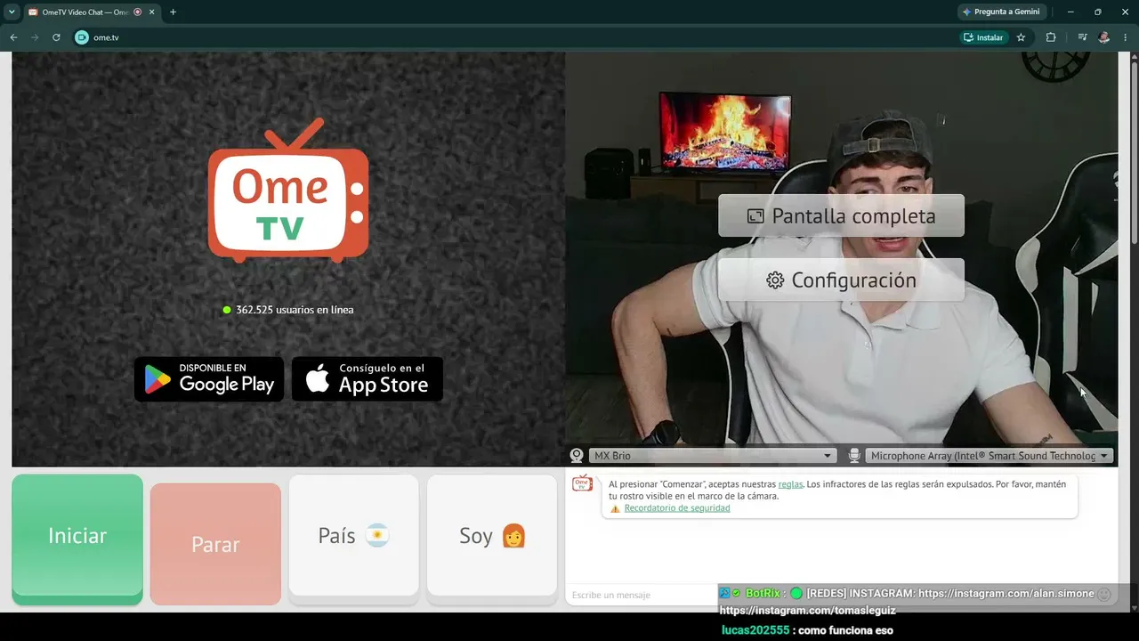Image resolution: width=1139 pixels, height=641 pixels.
Task: Stop the chat with Parar
Action: pyautogui.click(x=215, y=544)
